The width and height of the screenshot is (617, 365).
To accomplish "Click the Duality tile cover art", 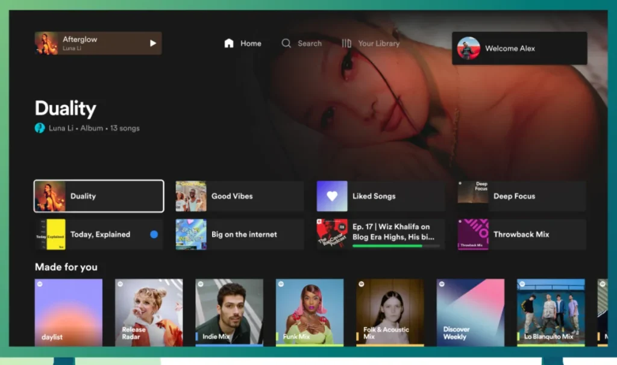I will tap(50, 196).
